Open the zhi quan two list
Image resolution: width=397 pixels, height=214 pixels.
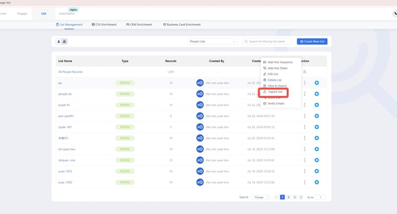66,149
